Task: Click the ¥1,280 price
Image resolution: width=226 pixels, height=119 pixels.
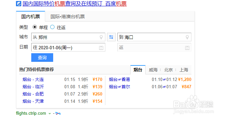Action: 185,79
